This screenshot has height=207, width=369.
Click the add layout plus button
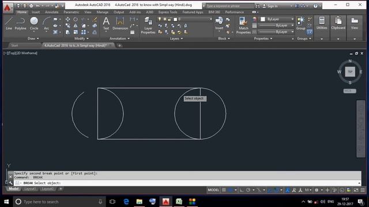coord(61,189)
